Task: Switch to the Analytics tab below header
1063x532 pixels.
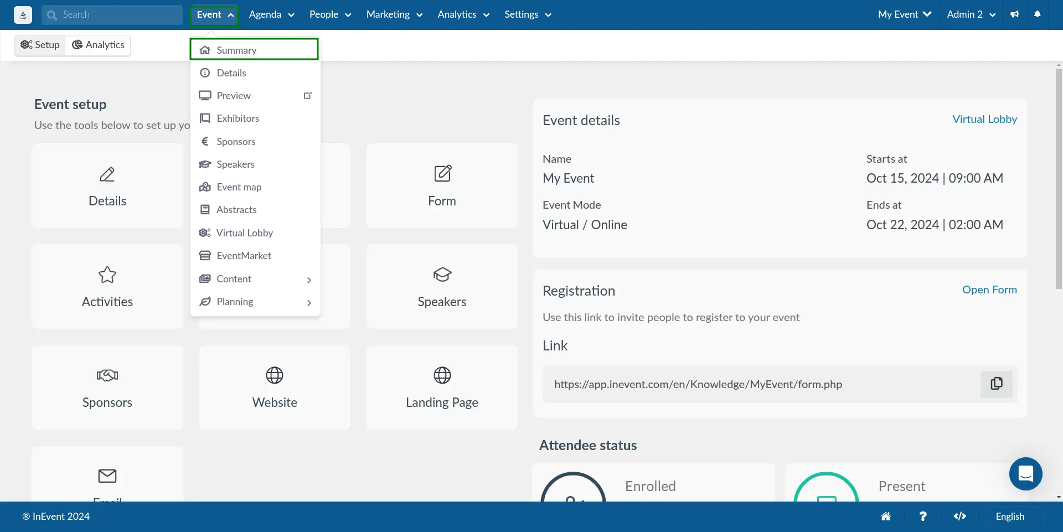Action: click(98, 45)
